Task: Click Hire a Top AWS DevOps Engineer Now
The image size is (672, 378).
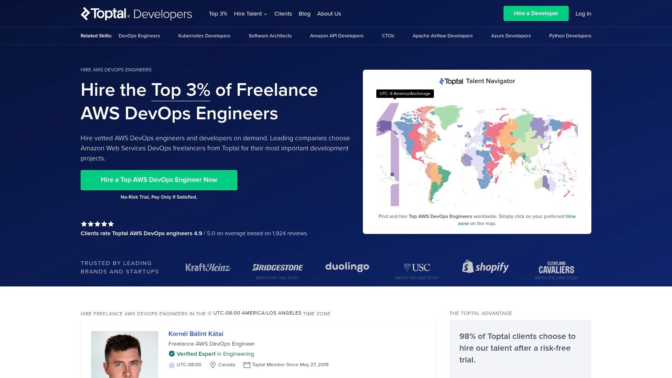Action: coord(159,180)
